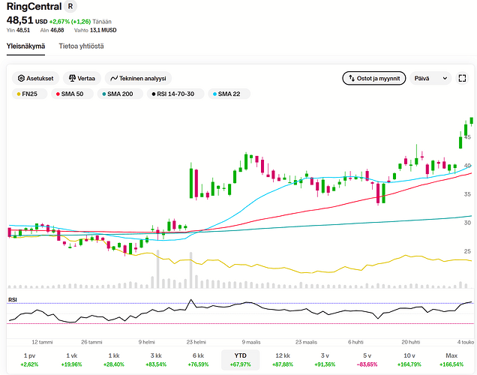
Task: Click the 20 huhti date axis label
Action: pyautogui.click(x=411, y=342)
